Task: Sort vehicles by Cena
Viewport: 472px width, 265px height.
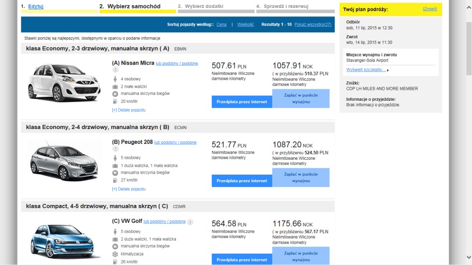Action: click(221, 24)
